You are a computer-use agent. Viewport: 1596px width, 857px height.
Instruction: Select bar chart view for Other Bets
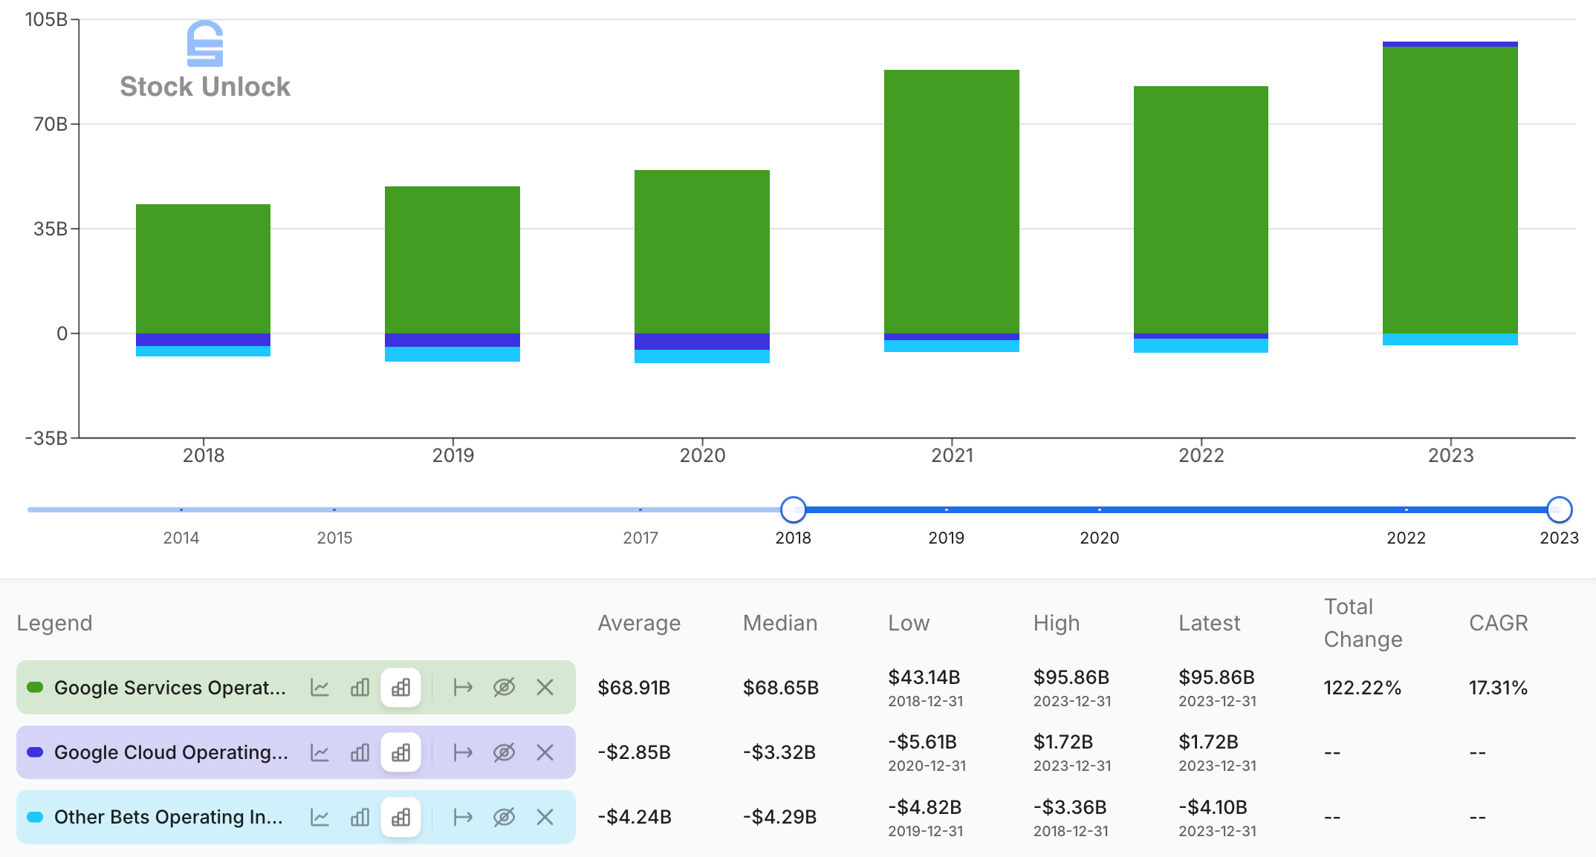click(360, 817)
